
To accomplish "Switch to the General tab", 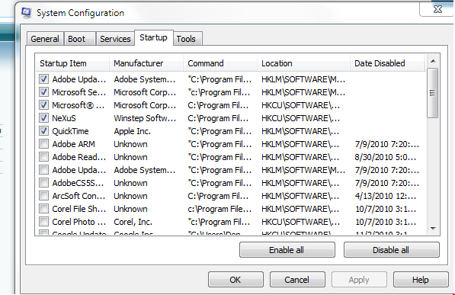I will [45, 39].
